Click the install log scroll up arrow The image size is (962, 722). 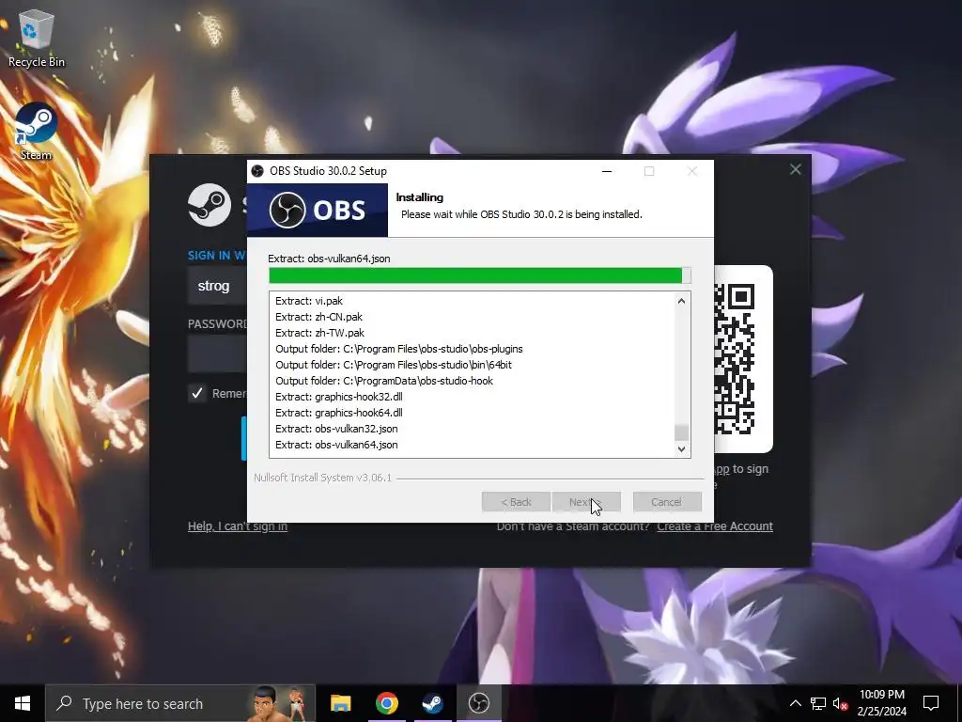pyautogui.click(x=681, y=301)
